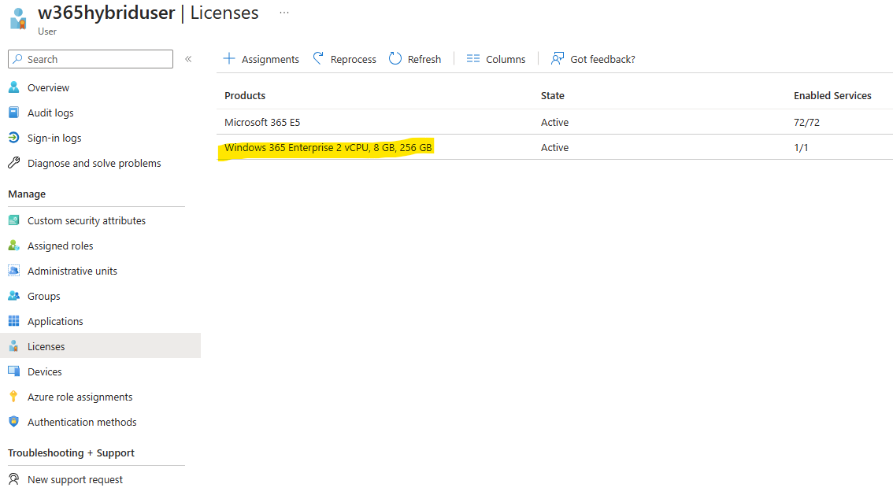Open Applications section

(55, 321)
